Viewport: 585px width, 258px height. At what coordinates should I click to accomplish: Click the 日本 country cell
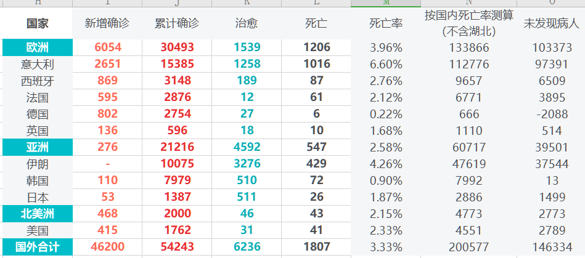click(x=38, y=197)
